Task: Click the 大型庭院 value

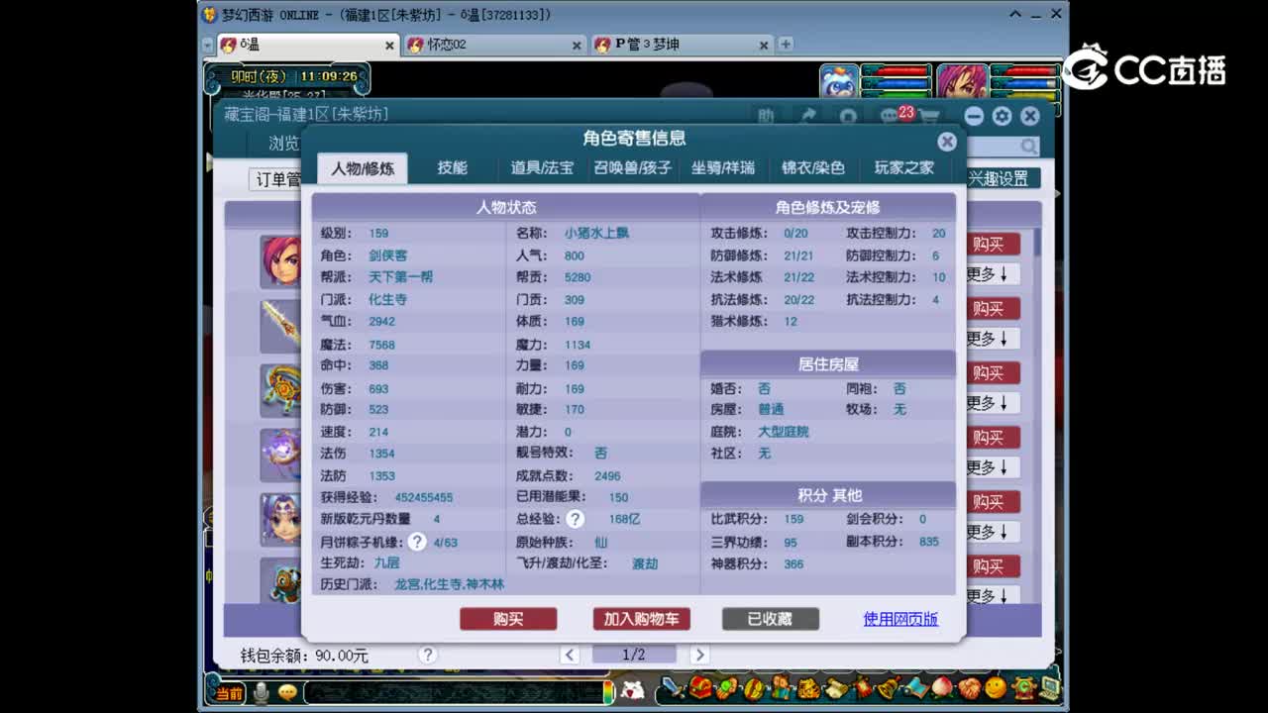Action: pyautogui.click(x=783, y=432)
